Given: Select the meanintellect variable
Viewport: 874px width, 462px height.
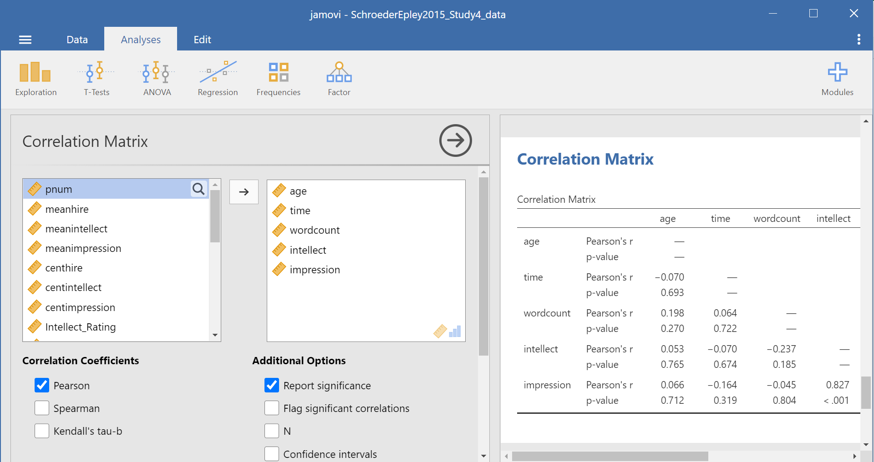Looking at the screenshot, I should pyautogui.click(x=76, y=229).
